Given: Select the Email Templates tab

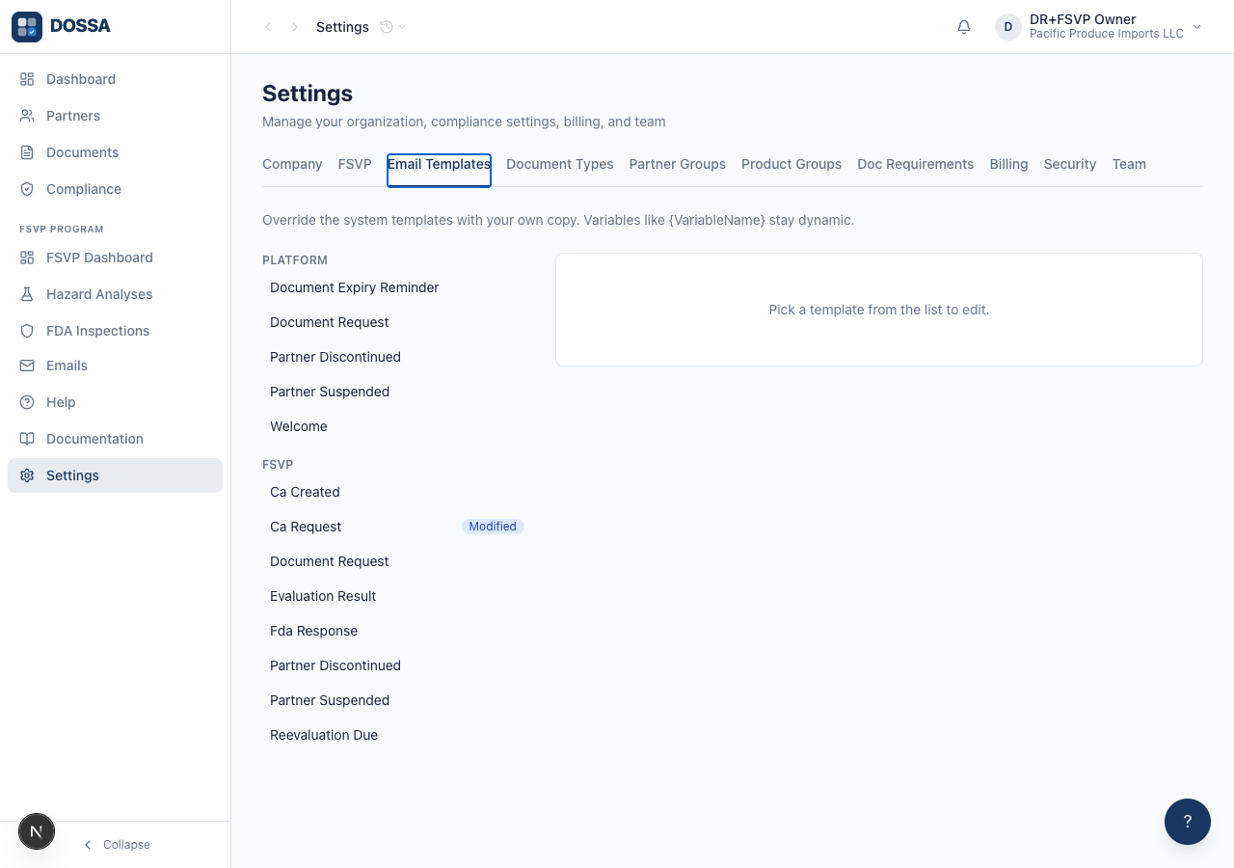Looking at the screenshot, I should tap(439, 170).
